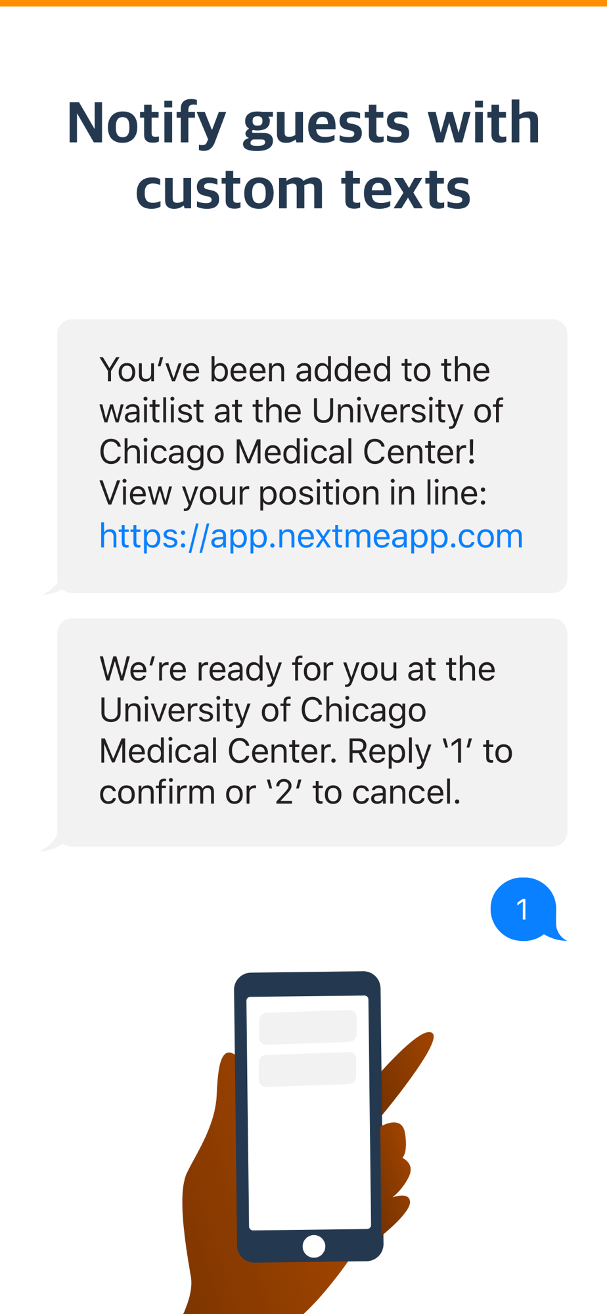Image resolution: width=607 pixels, height=1314 pixels.
Task: Click 'custom texts' in the headline
Action: (x=303, y=189)
